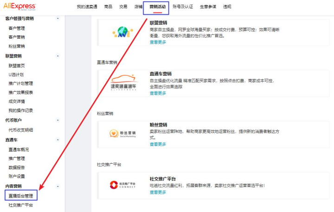Select 营销活动 top menu tab
Image resolution: width=334 pixels, height=212 pixels.
[x=157, y=7]
